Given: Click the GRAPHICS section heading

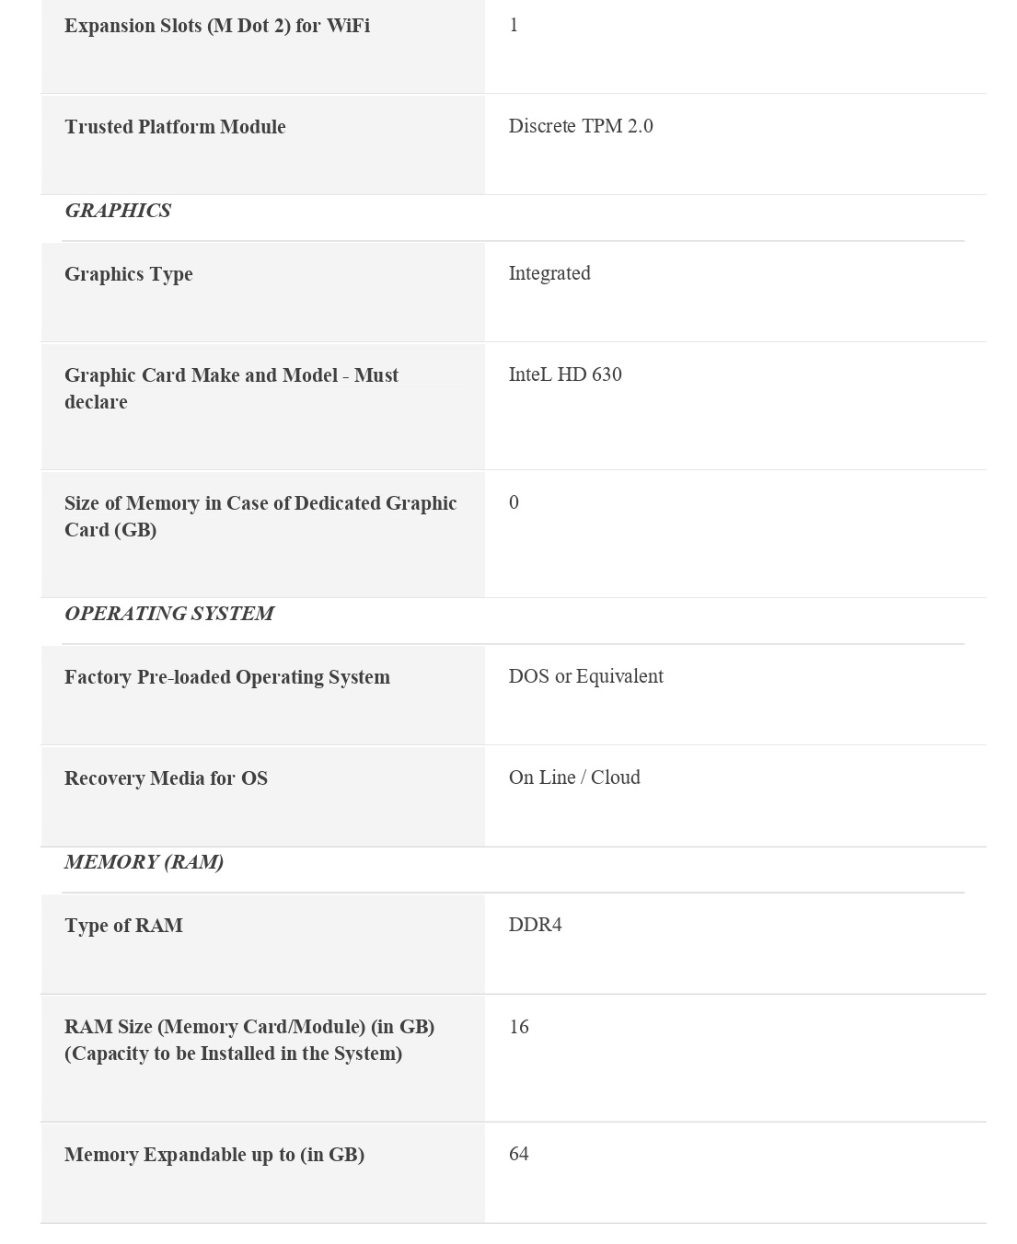Looking at the screenshot, I should [x=118, y=211].
